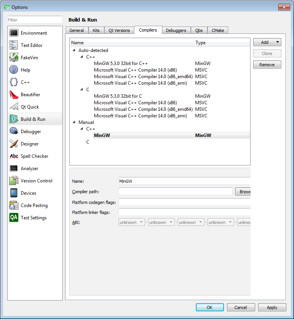This screenshot has height=319, width=294.
Task: Open the Analyzer category icon
Action: tap(14, 169)
